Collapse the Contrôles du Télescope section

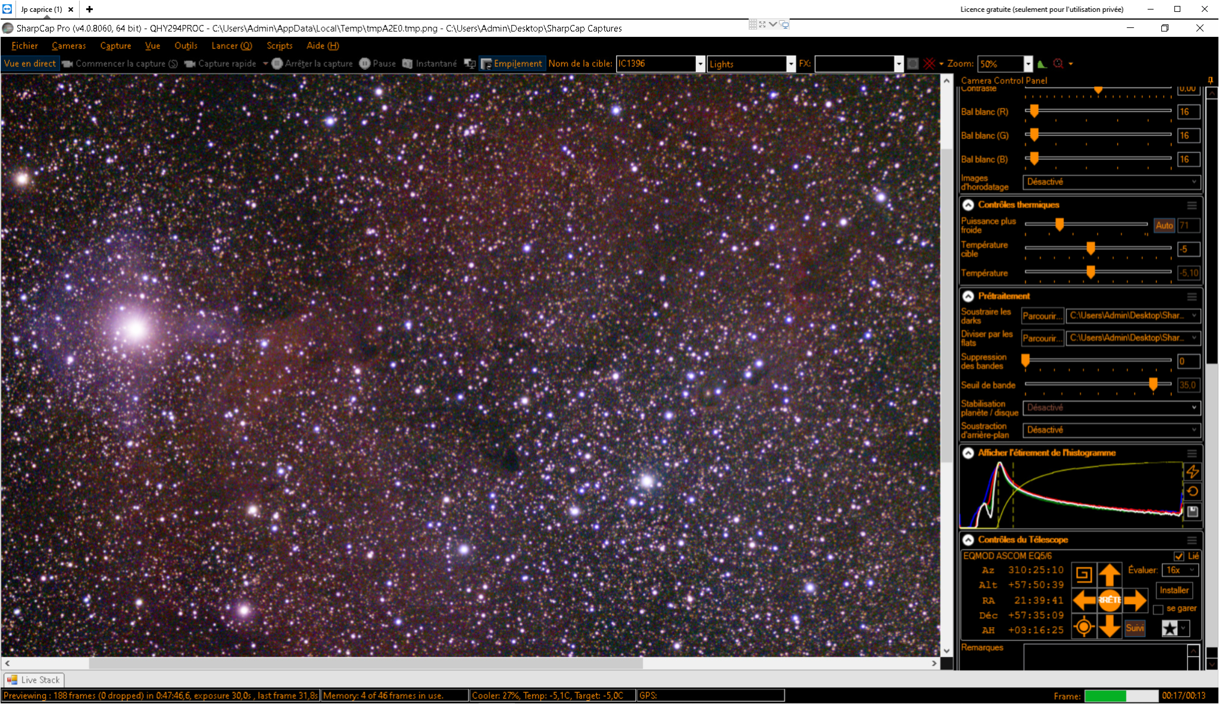[968, 540]
